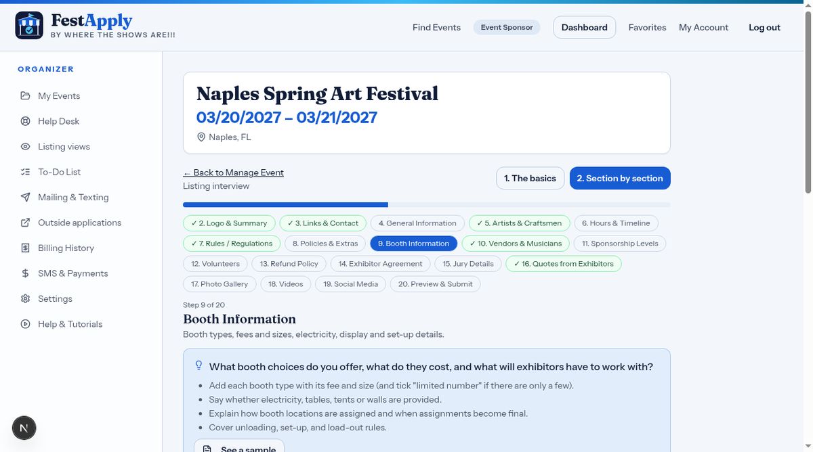This screenshot has height=452, width=813.
Task: Open step 20. Preview & Submit
Action: point(436,284)
